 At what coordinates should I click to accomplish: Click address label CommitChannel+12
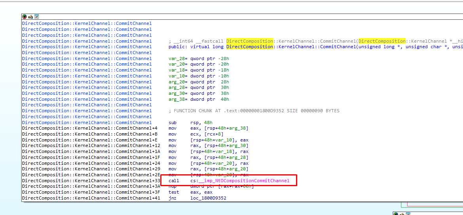coord(91,146)
